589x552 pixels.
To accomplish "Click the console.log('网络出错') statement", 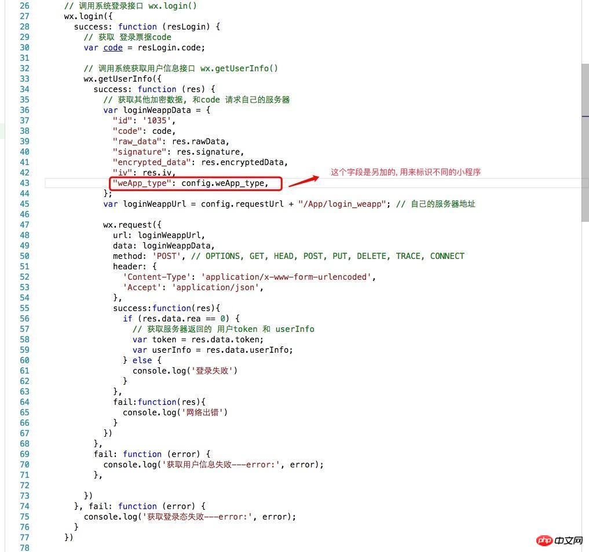I will 175,412.
